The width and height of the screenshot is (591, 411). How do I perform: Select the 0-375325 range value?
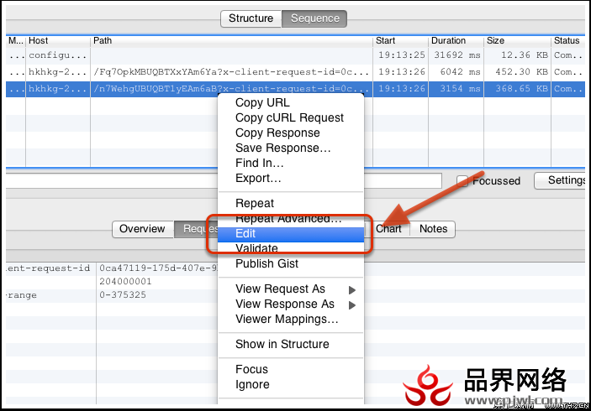(123, 295)
